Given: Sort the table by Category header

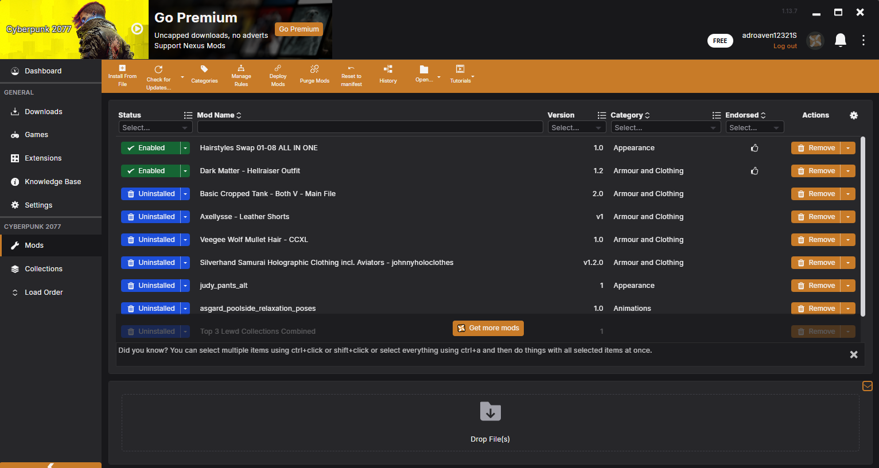Looking at the screenshot, I should pyautogui.click(x=630, y=115).
